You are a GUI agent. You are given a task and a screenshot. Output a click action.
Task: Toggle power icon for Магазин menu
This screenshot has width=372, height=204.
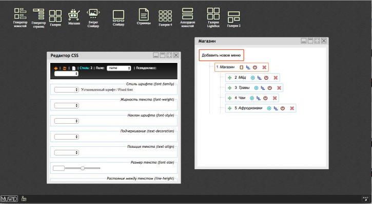point(255,67)
